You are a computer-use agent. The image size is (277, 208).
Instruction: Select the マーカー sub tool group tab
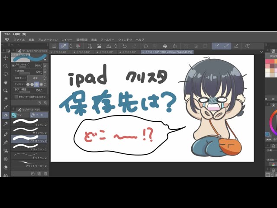pyautogui.click(x=39, y=115)
